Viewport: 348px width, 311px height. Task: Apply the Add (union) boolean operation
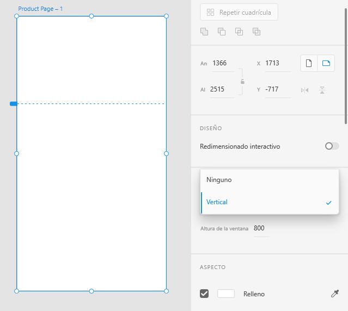point(204,32)
